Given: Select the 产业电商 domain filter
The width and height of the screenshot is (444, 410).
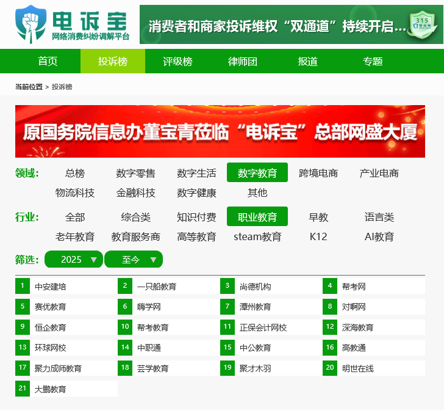Looking at the screenshot, I should coord(379,173).
